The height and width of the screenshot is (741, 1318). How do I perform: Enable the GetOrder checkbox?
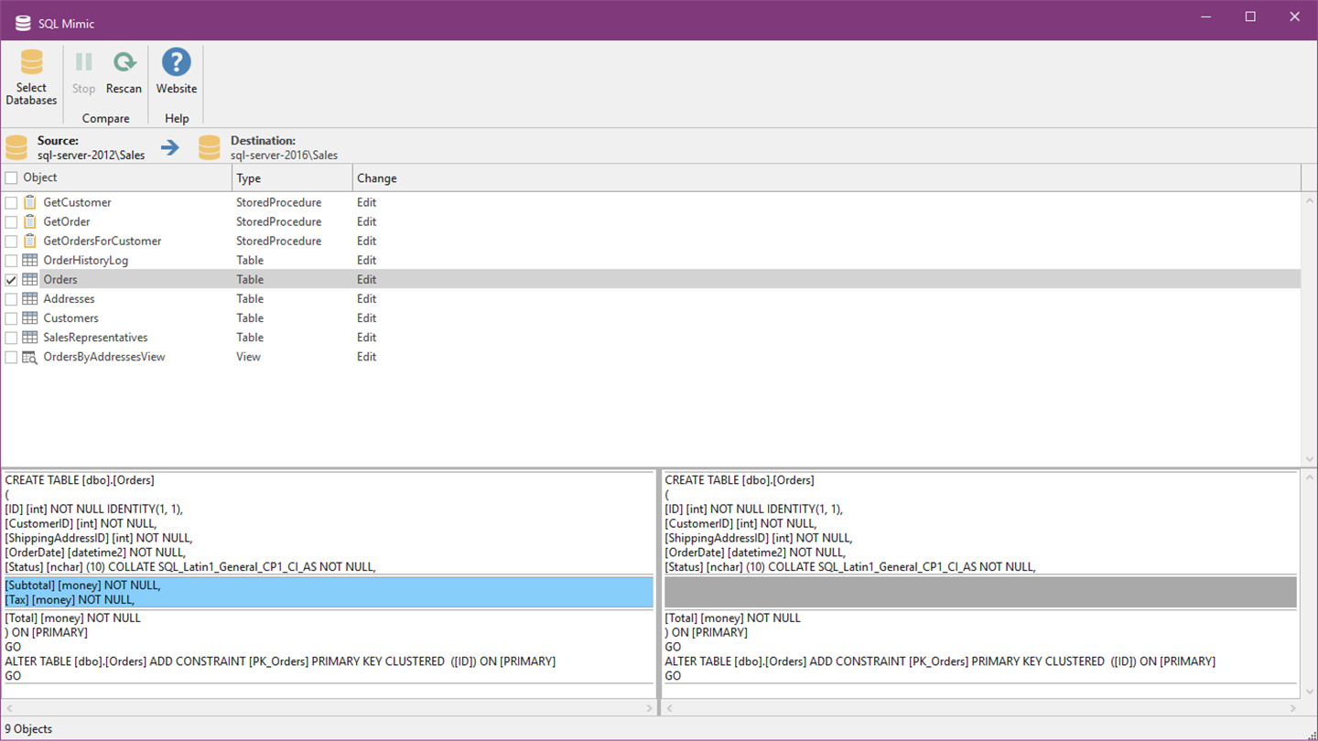11,222
